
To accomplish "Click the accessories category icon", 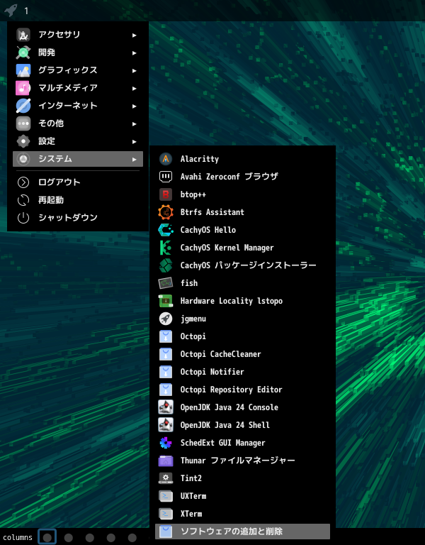I will [23, 35].
